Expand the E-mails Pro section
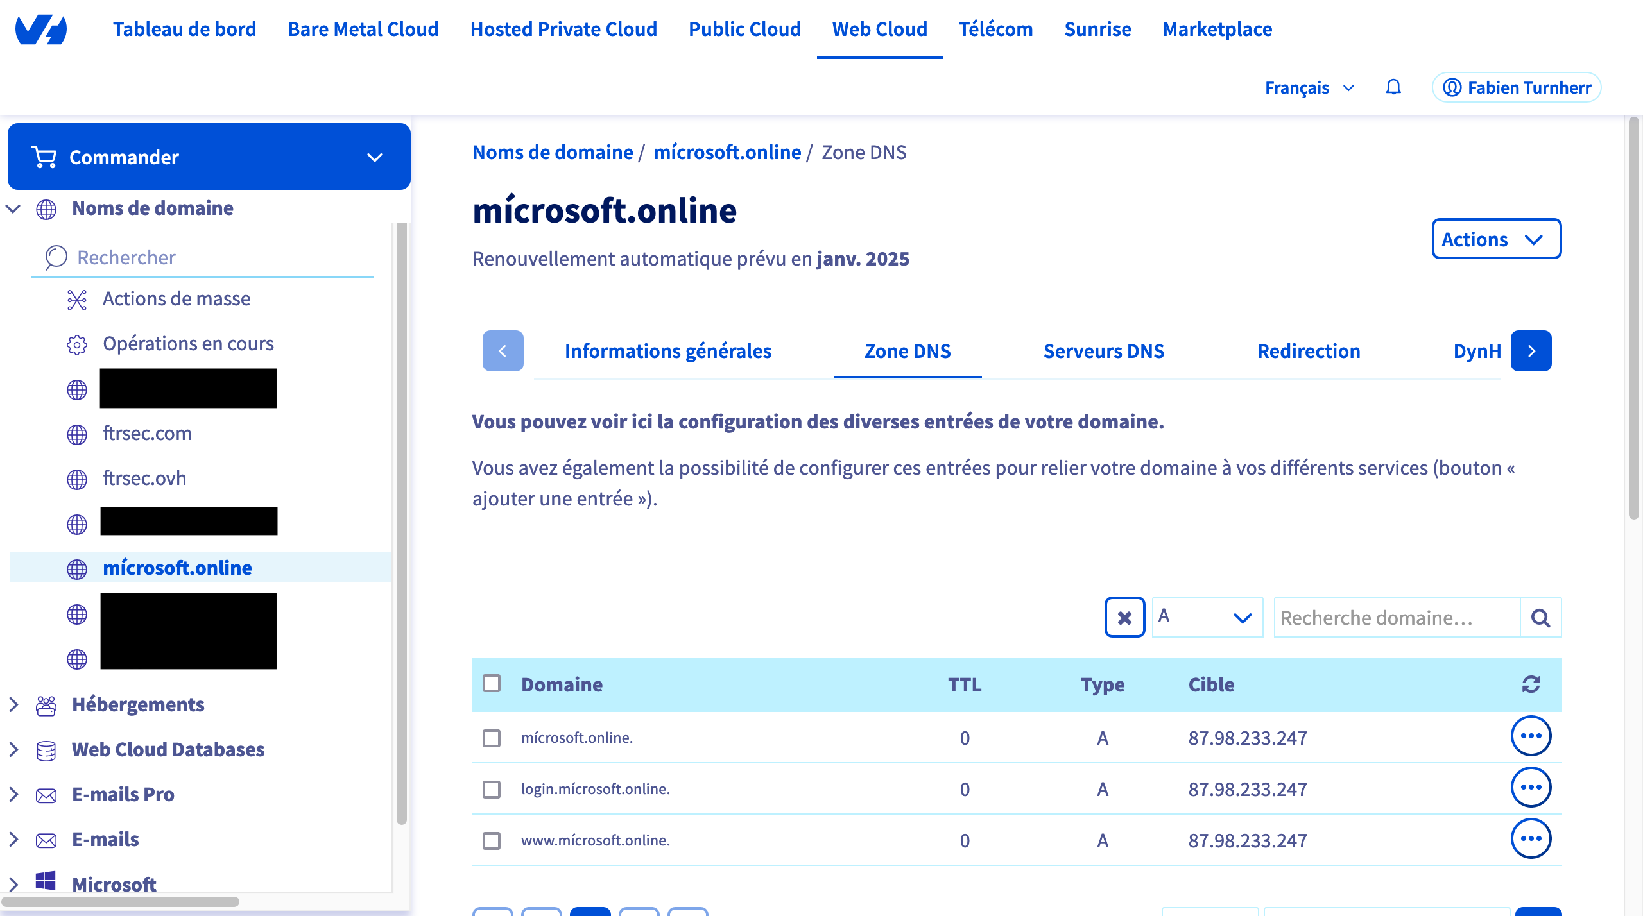 coord(13,794)
